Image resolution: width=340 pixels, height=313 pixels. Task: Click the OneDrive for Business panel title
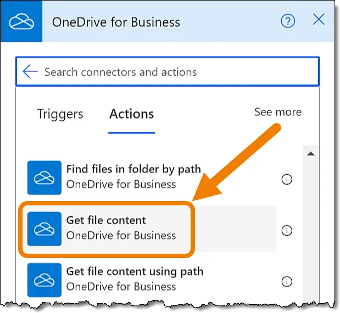116,23
